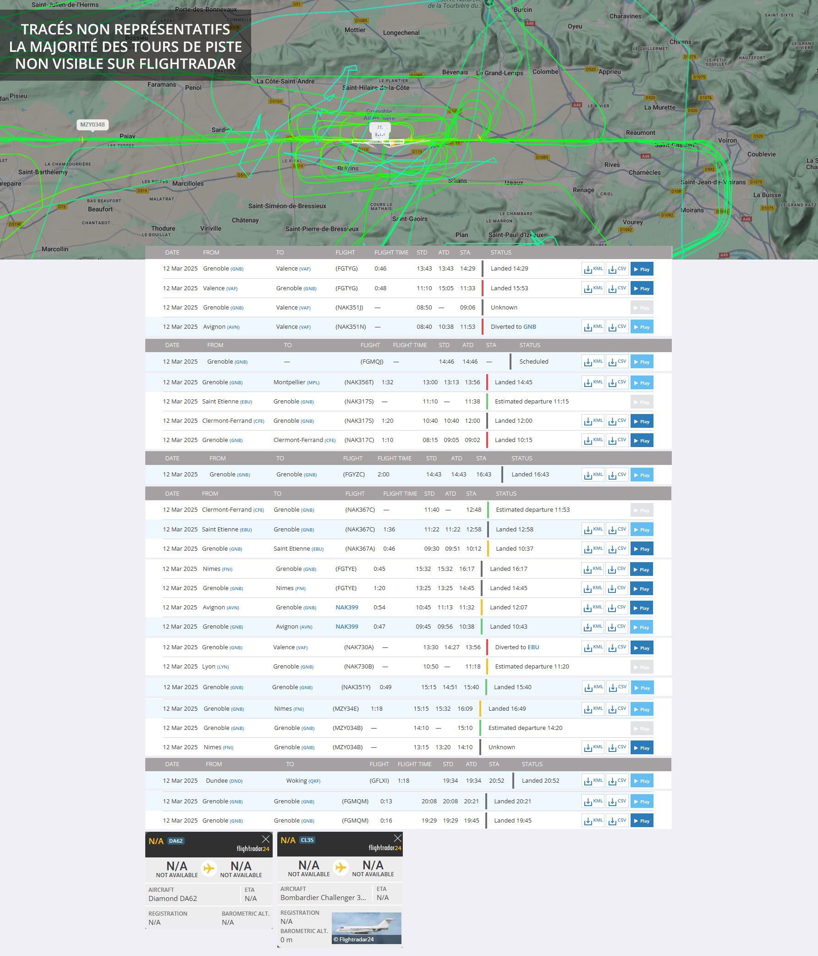Screen dimensions: 818x956
Task: Open the MPL airport code link
Action: [x=313, y=382]
